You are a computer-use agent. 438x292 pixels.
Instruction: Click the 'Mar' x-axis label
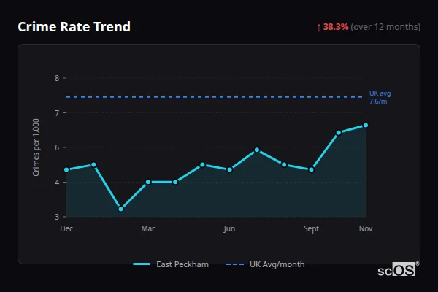[x=148, y=228]
